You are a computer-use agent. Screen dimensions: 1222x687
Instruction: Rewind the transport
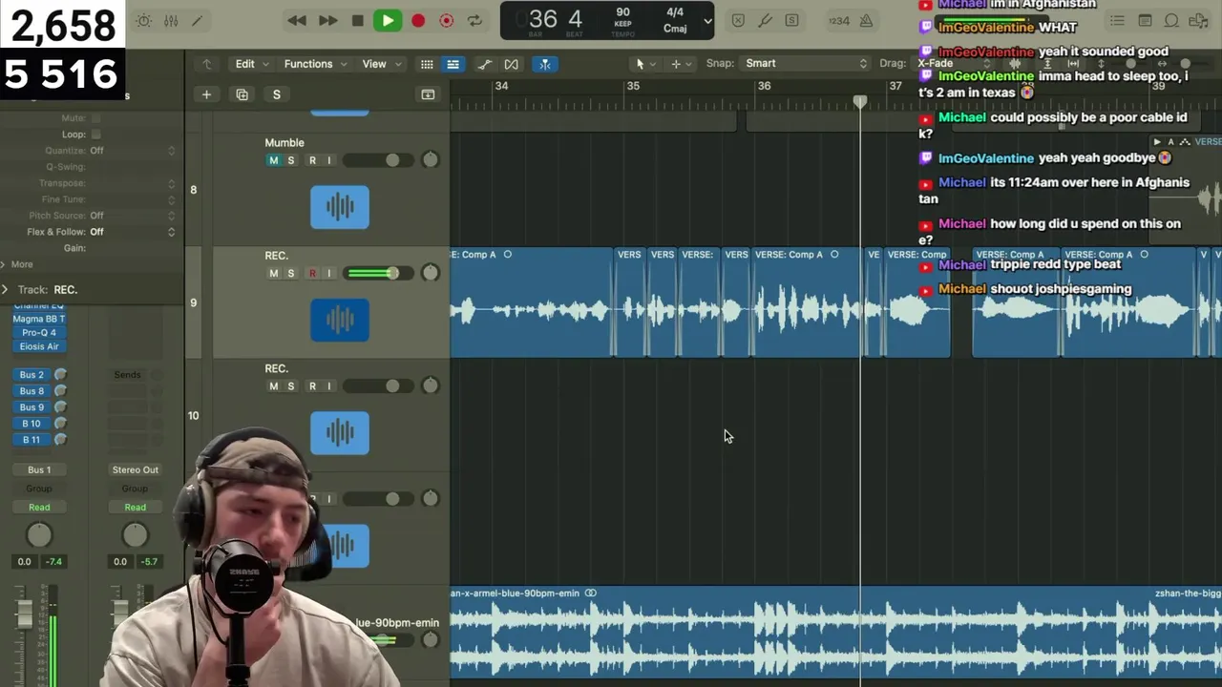click(x=297, y=21)
